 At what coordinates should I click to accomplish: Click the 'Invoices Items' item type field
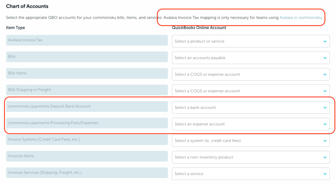(x=87, y=156)
